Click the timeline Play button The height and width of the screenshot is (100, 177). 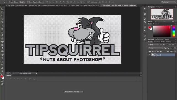click(x=14, y=79)
